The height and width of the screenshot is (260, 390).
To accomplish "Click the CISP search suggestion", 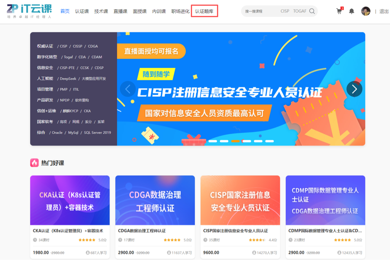I will pyautogui.click(x=285, y=11).
